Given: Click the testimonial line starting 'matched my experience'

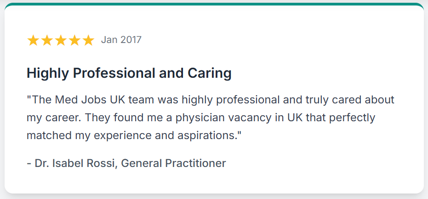Looking at the screenshot, I should 135,135.
